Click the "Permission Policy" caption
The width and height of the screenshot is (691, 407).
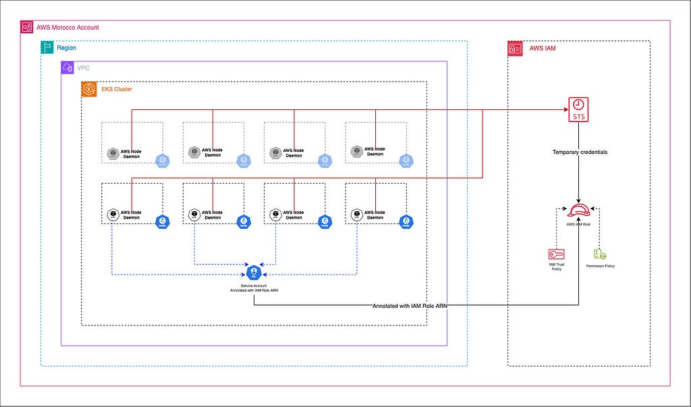click(600, 266)
